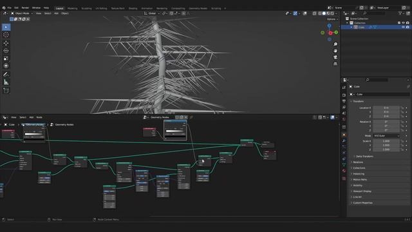412x232 pixels.
Task: Click Geometry Nodes breadcrumb in node editor
Action: click(x=64, y=124)
